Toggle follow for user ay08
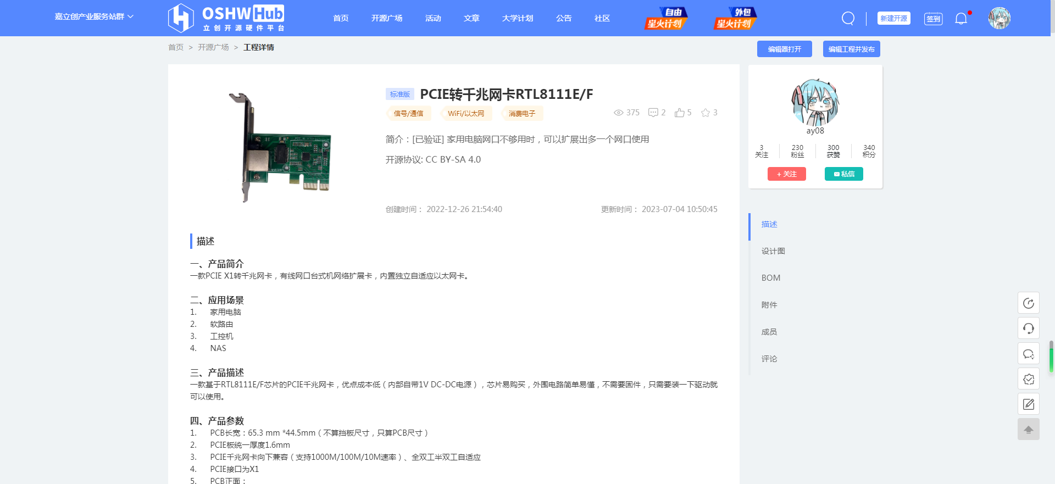The width and height of the screenshot is (1055, 484). [786, 174]
